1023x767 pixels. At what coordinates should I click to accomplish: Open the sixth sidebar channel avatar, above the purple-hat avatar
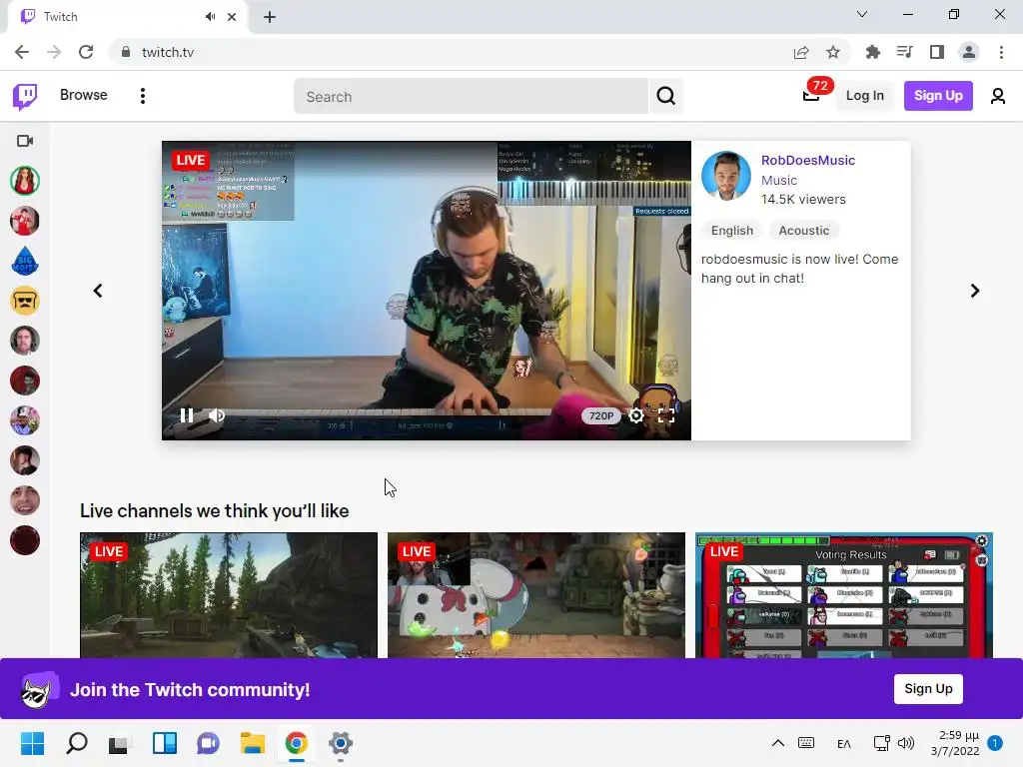25,381
